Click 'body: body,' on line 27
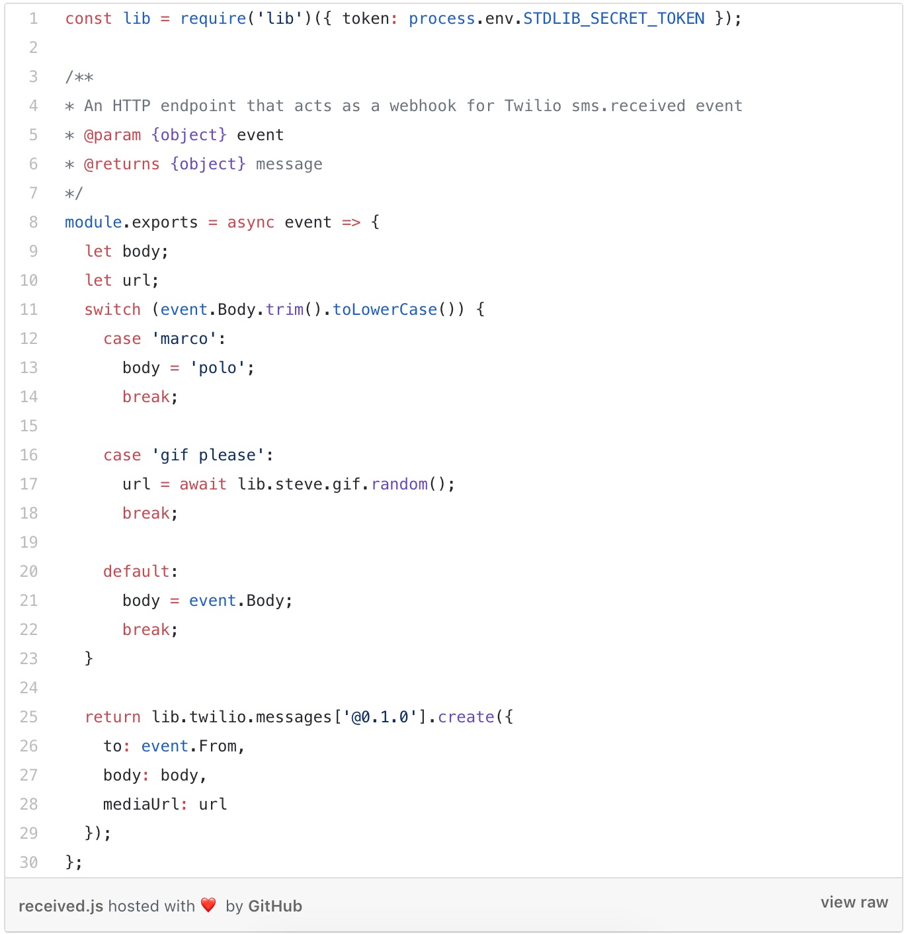The width and height of the screenshot is (906, 934). 155,775
